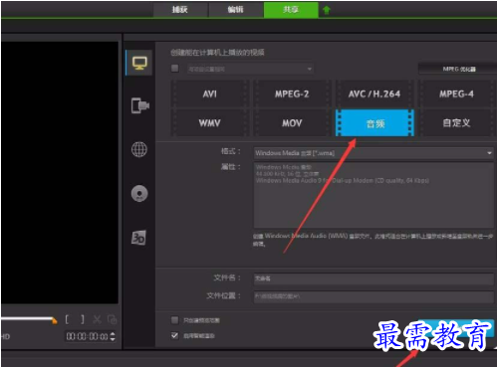This screenshot has height=367, width=497.
Task: Select the Web globe output icon
Action: [x=139, y=149]
